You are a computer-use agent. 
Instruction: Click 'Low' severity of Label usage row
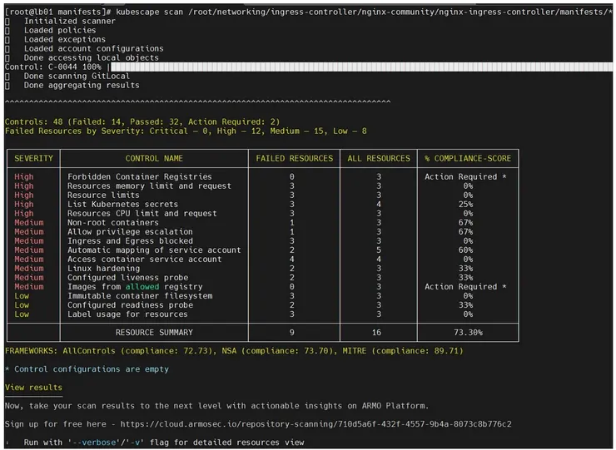click(x=22, y=314)
